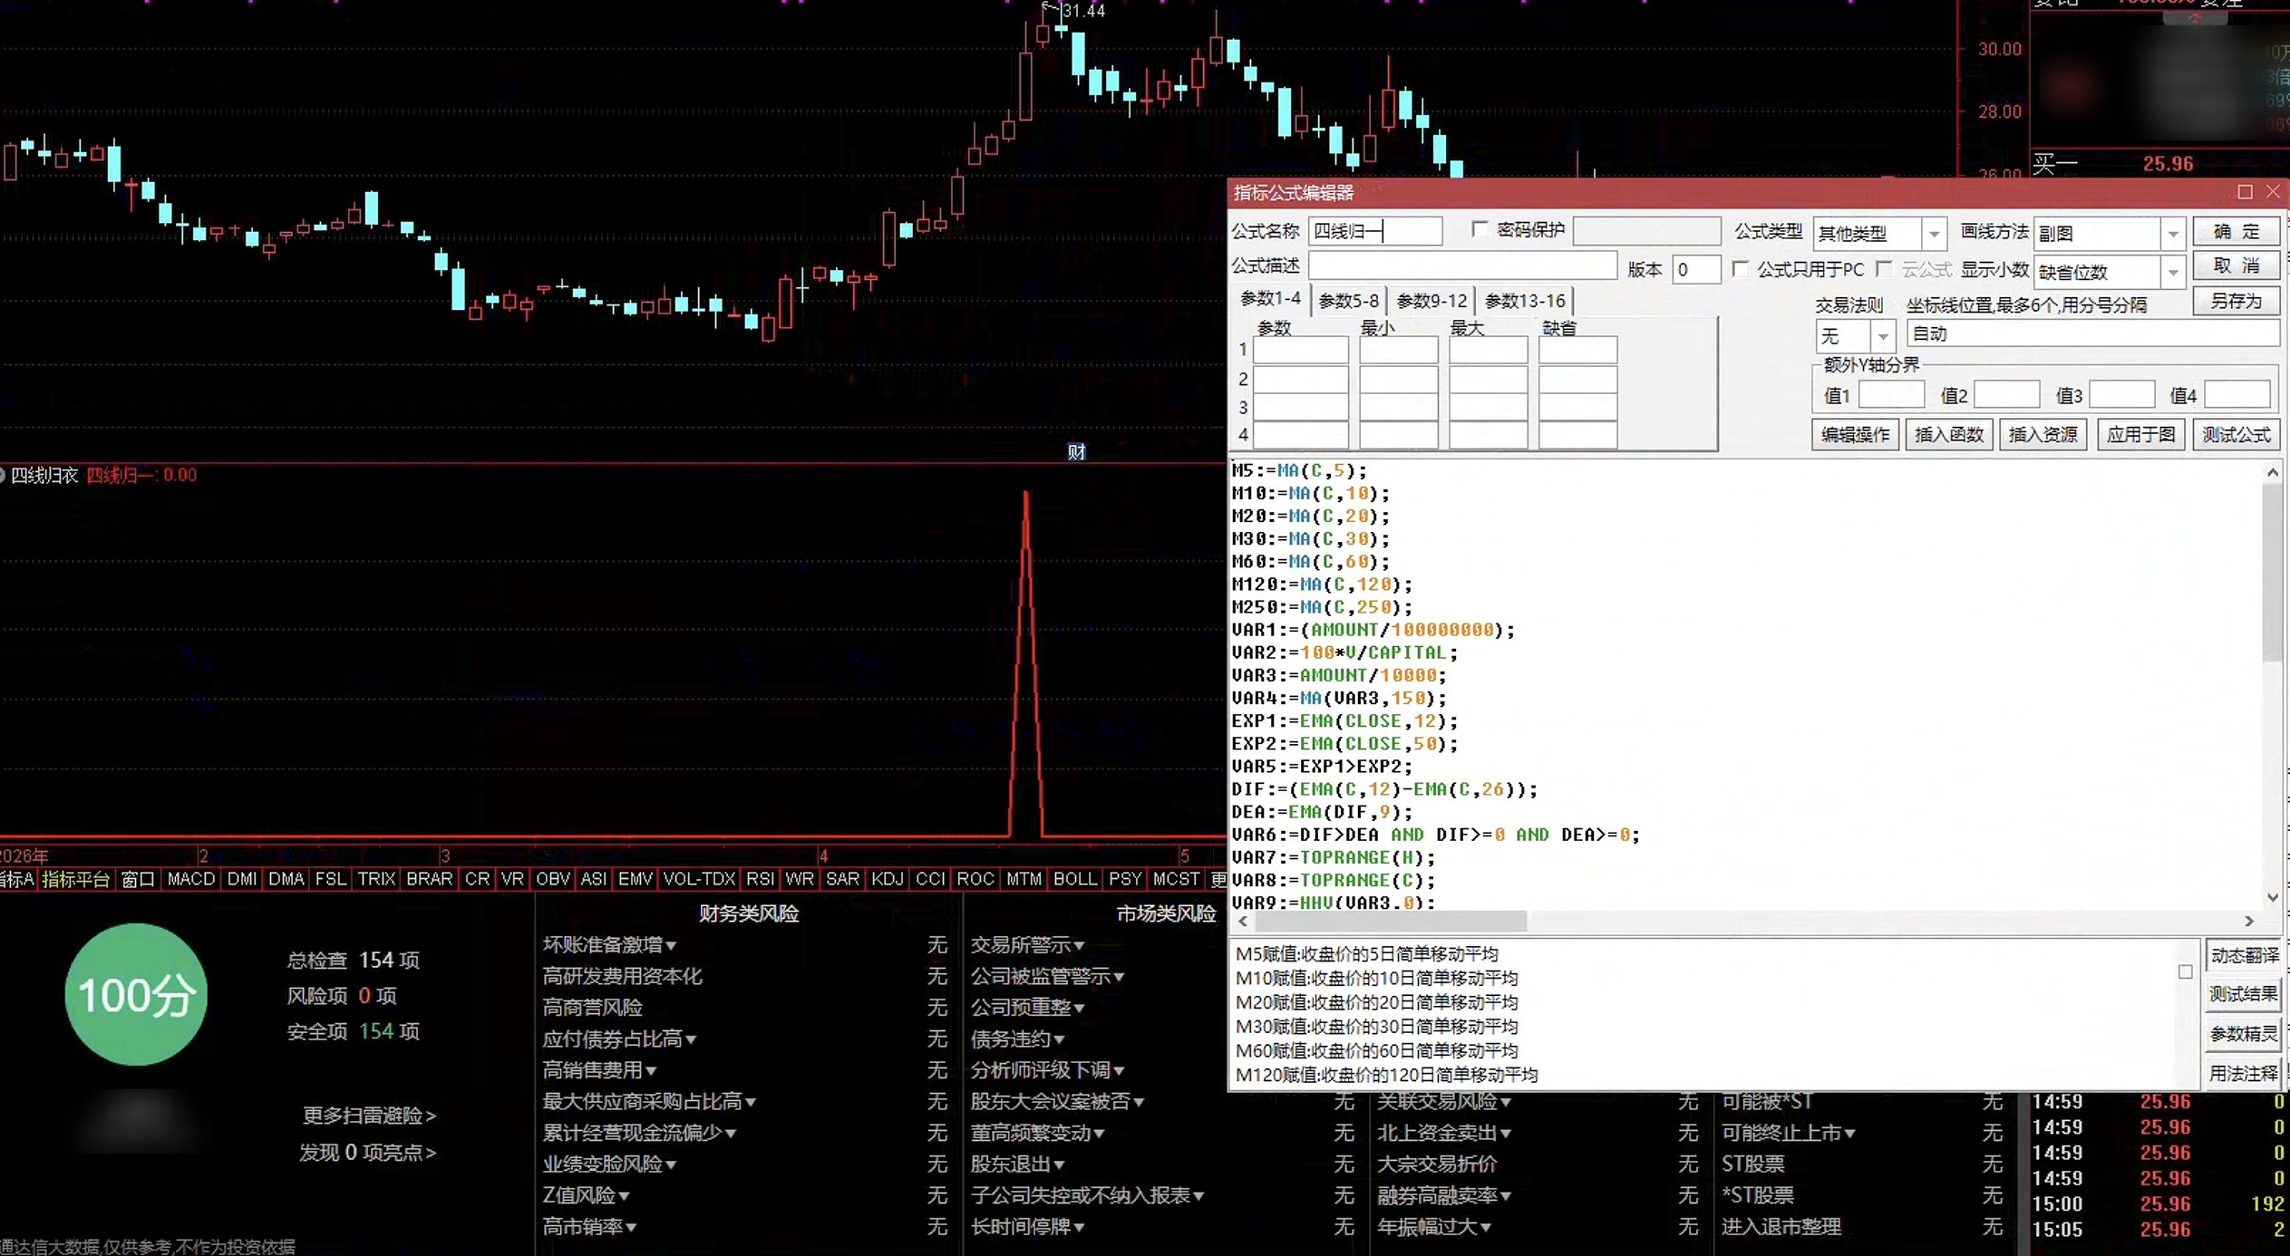
Task: Click the scroll-down arrow of code editor
Action: tap(2272, 897)
